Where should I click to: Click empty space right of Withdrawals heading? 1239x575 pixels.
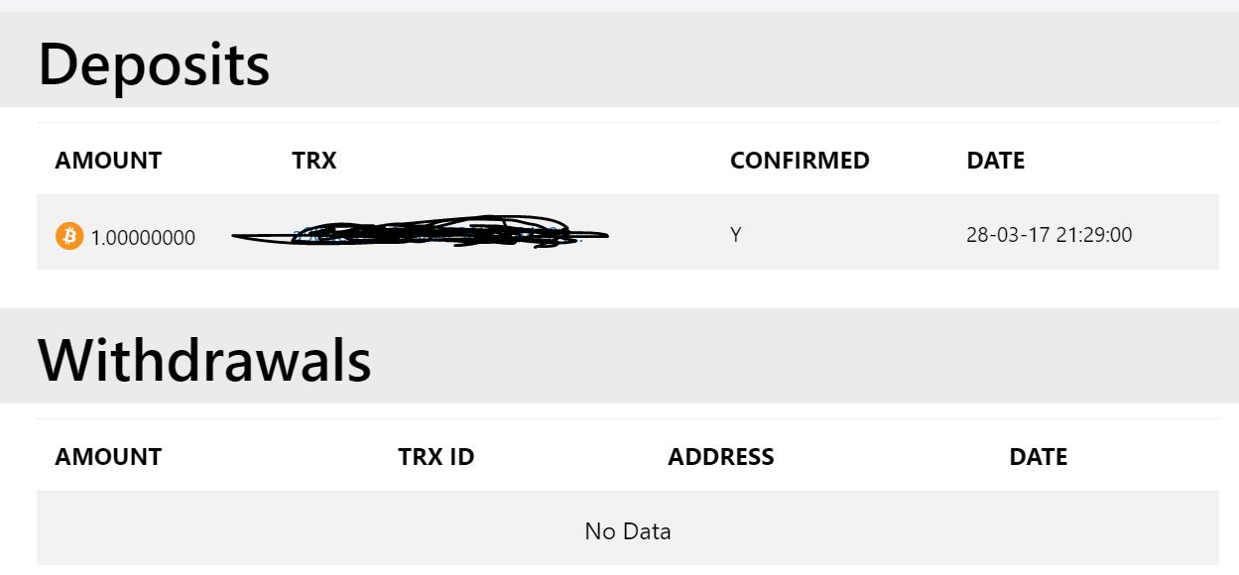[794, 357]
